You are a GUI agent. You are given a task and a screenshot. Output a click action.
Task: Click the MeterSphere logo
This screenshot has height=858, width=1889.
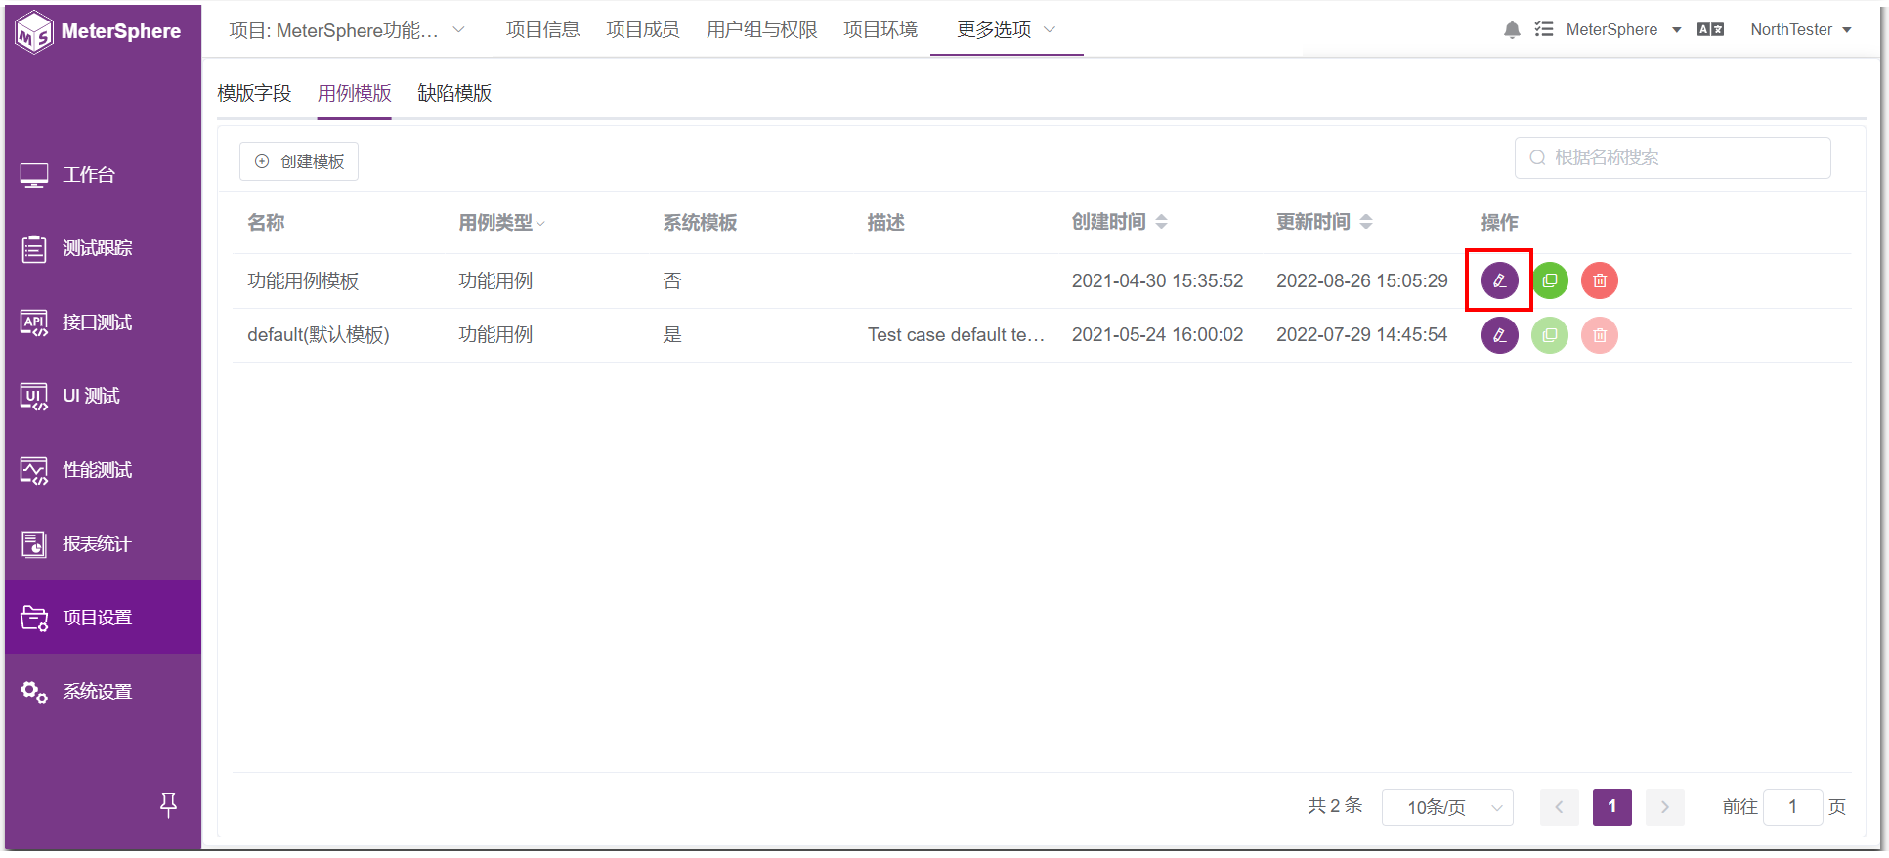coord(98,31)
